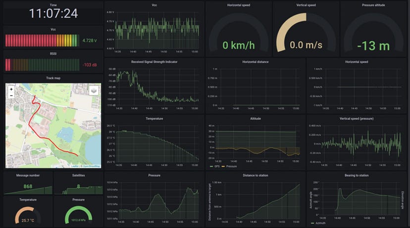The width and height of the screenshot is (410, 228).
Task: Click the -13 m altitude value
Action: tap(373, 46)
